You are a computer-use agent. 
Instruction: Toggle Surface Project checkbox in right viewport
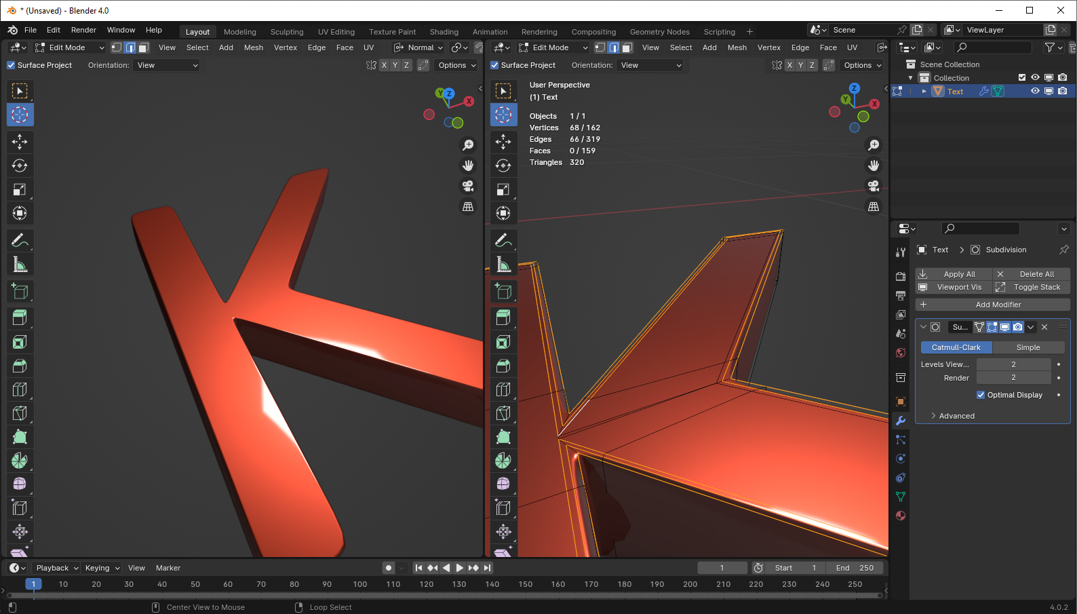coord(494,65)
